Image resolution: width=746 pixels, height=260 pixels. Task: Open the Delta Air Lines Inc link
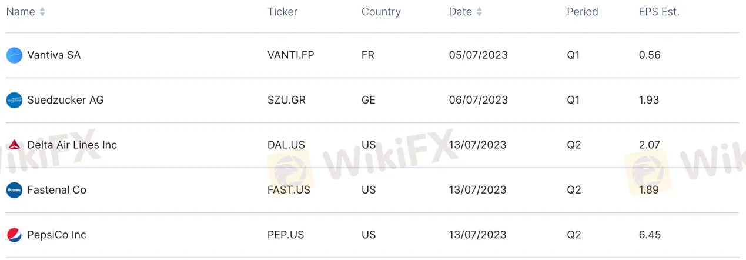[72, 145]
